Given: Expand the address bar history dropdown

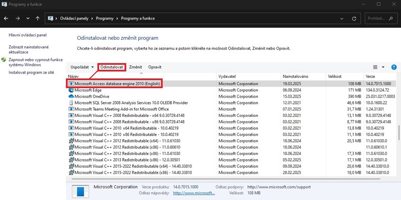Looking at the screenshot, I should (341, 19).
